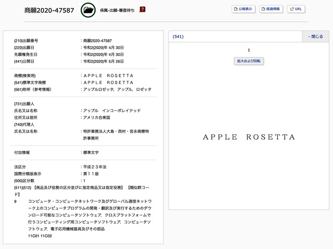Click the URL button
Image resolution: width=333 pixels, height=249 pixels.
click(x=296, y=9)
